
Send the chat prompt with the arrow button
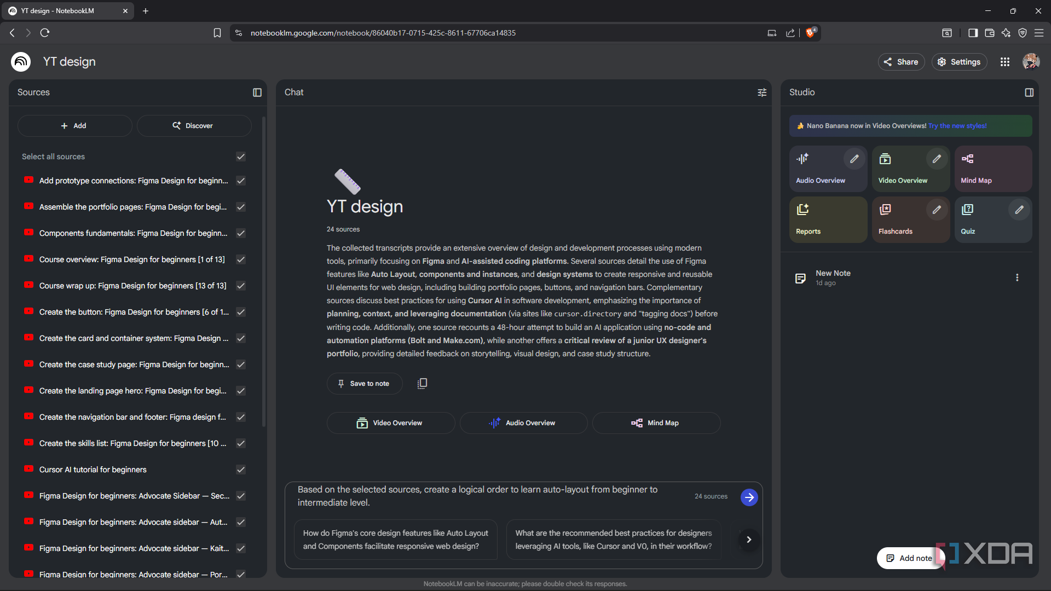[x=749, y=497]
